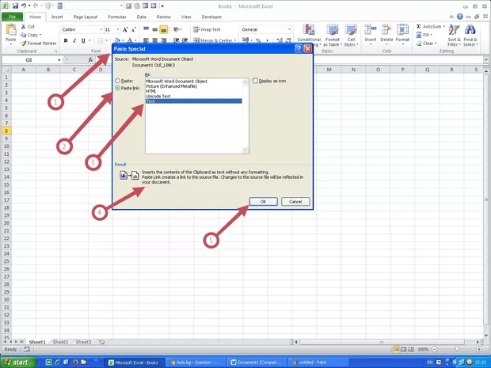Click the zoom in plus button
Screen dimensions: 491x368
[479, 349]
